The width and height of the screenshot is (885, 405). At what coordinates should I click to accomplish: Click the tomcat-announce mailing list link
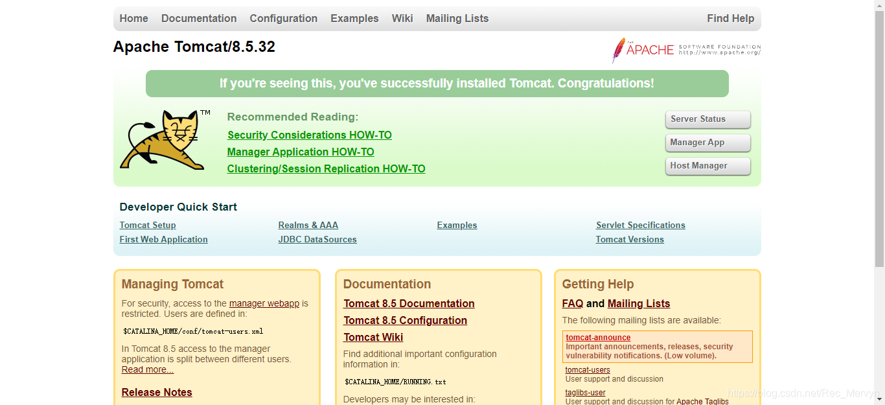click(598, 338)
